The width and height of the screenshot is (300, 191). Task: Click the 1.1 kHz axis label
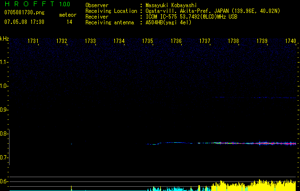(4, 62)
